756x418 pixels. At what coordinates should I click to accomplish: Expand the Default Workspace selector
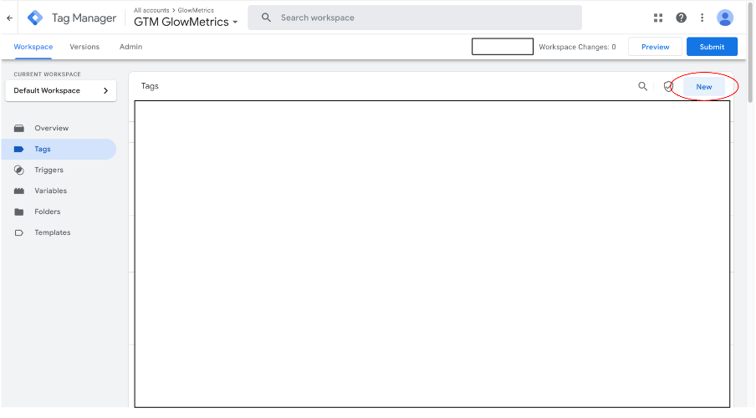click(x=60, y=90)
